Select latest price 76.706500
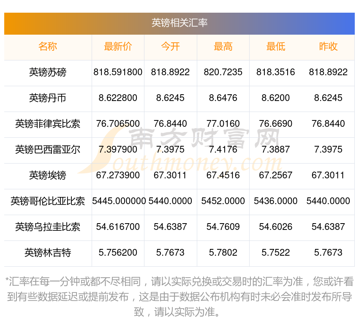Image resolution: width=359 pixels, height=325 pixels. click(x=118, y=124)
